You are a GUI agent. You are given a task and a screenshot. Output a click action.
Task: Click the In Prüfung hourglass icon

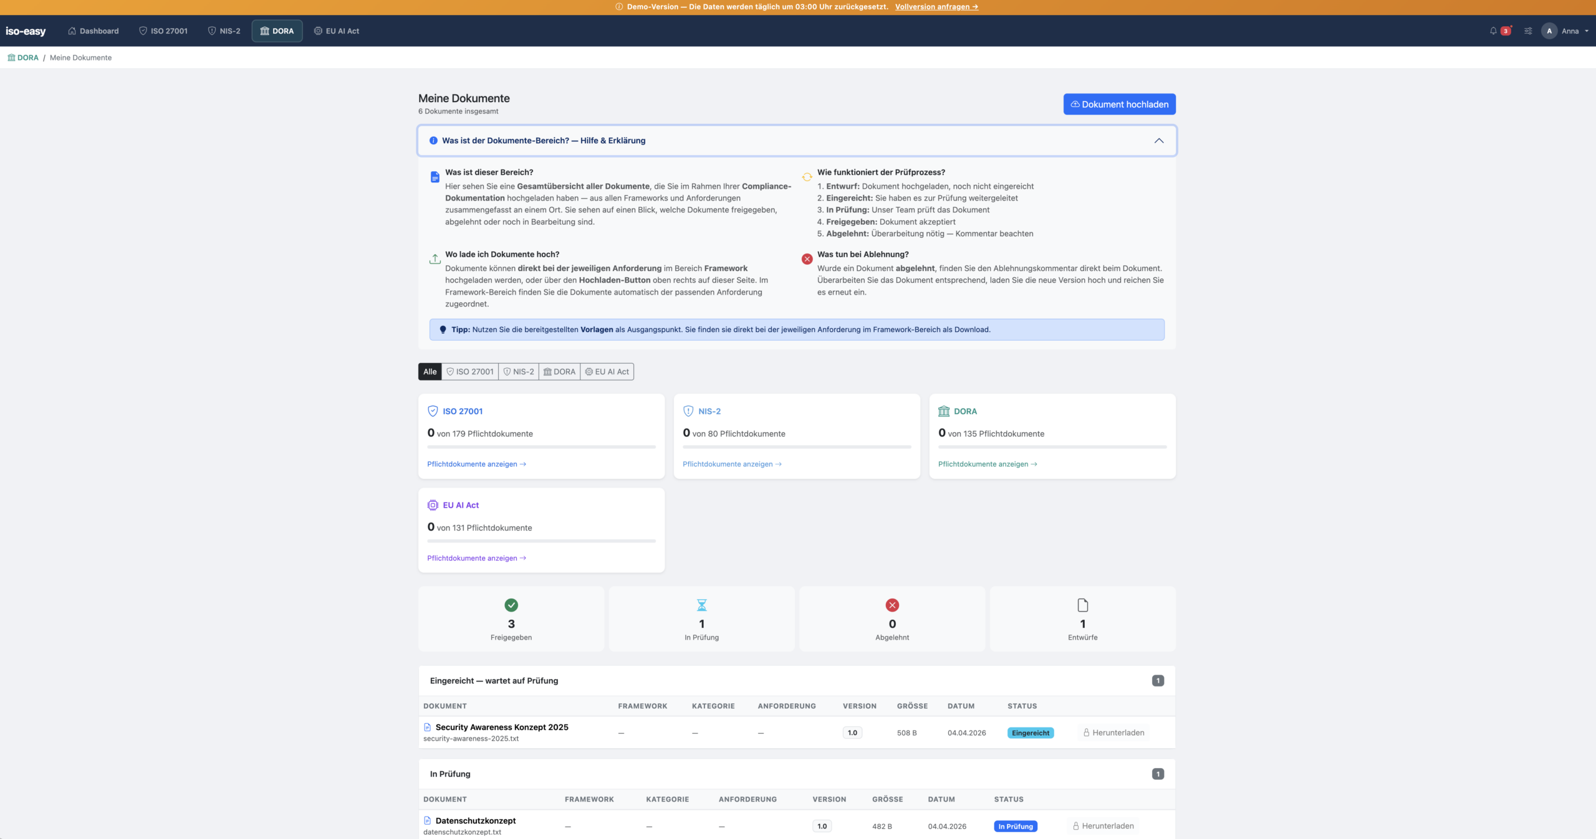(x=701, y=605)
